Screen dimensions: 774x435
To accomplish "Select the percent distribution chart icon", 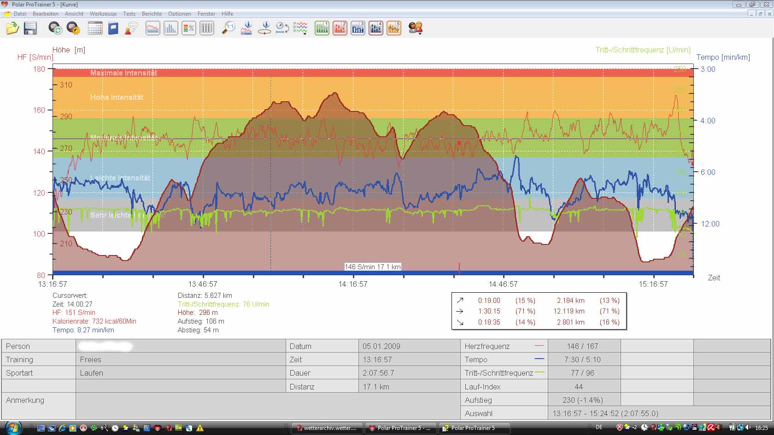I will 189,28.
